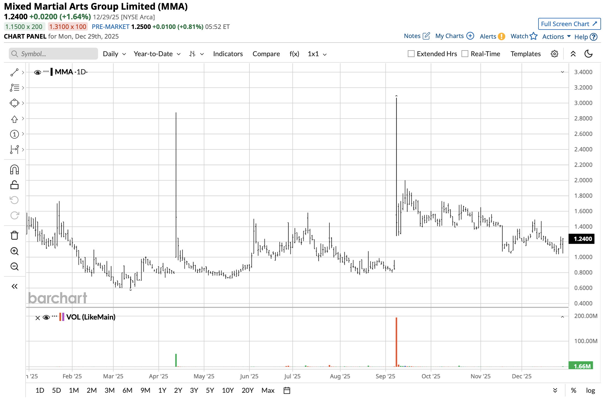Hide the VOL indicator with eye icon

point(46,317)
